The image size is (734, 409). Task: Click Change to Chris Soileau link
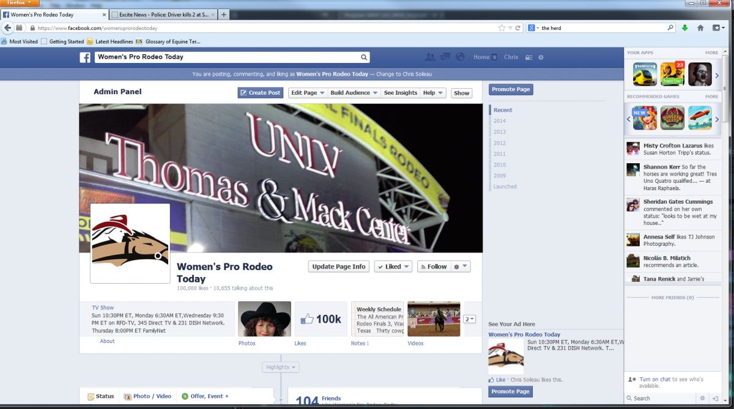click(x=404, y=74)
